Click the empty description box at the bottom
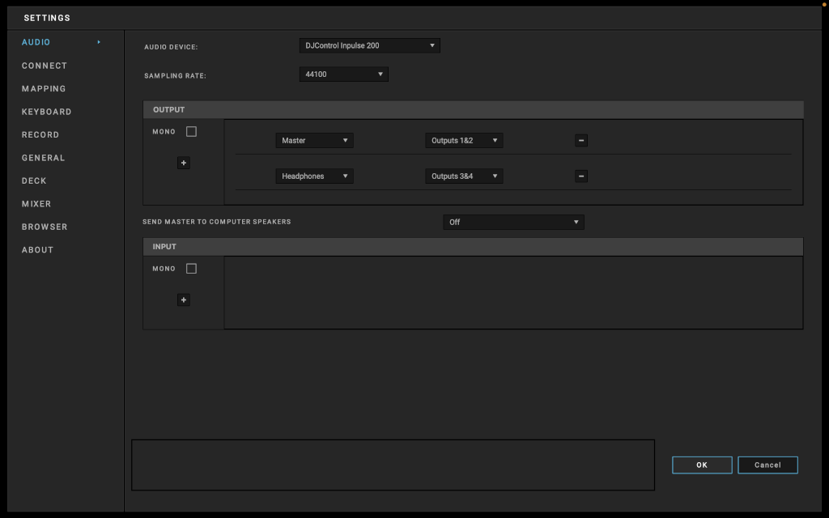This screenshot has width=829, height=518. (393, 465)
